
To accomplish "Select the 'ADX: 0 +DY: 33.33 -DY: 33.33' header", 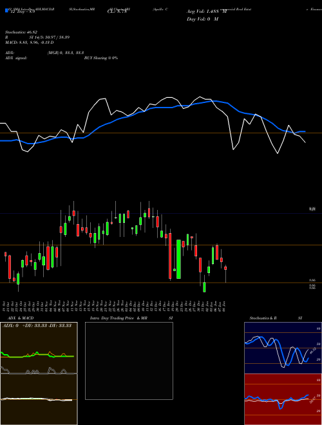I will coord(37,326).
